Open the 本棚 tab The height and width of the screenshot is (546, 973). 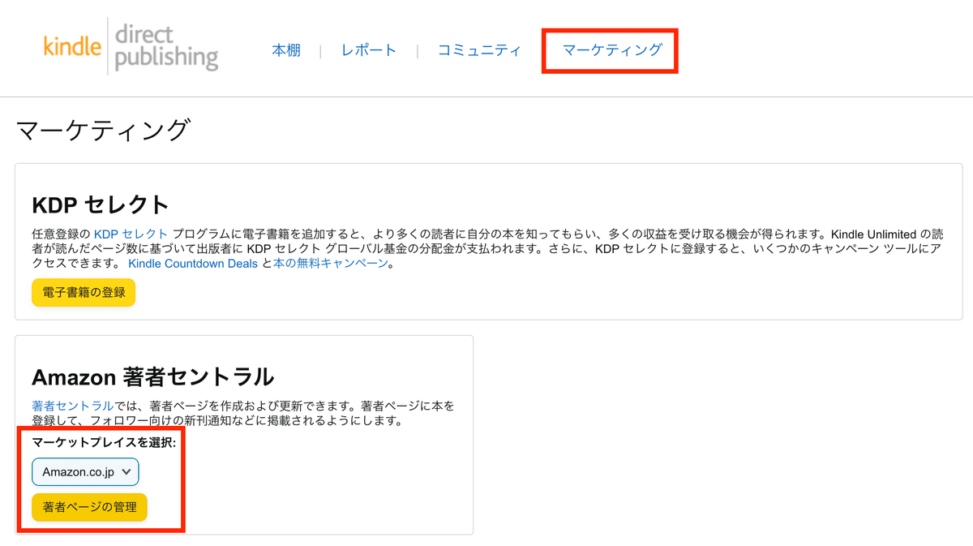286,50
